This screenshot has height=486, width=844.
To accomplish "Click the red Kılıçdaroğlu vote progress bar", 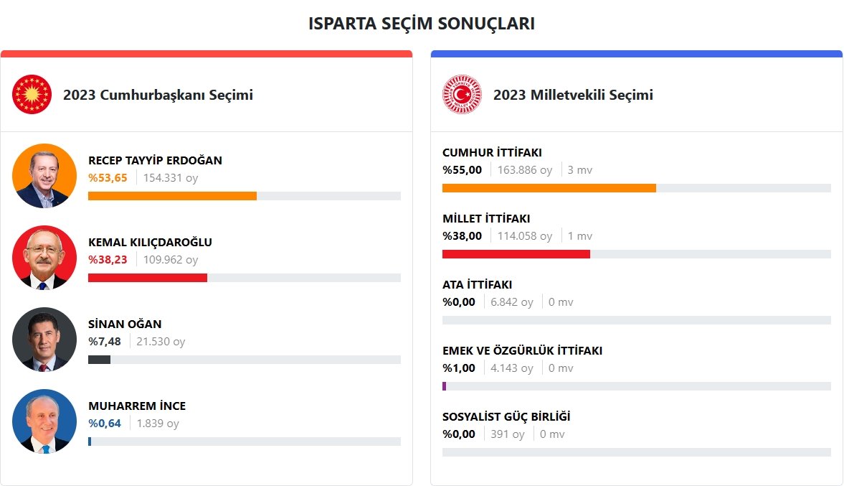I will point(148,278).
